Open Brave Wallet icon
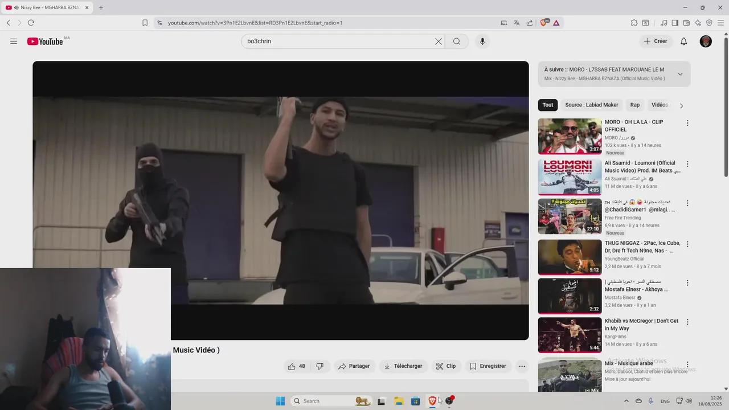Viewport: 729px width, 410px height. click(x=686, y=23)
